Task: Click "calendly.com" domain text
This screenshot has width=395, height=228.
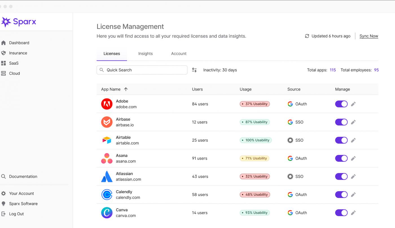Action: click(x=128, y=198)
